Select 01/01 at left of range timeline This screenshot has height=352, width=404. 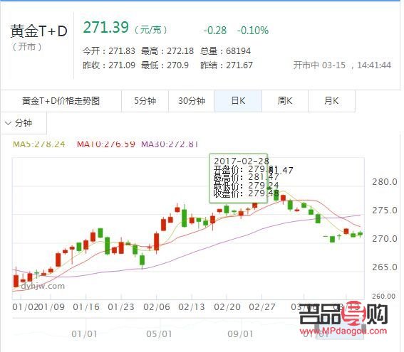click(x=84, y=334)
